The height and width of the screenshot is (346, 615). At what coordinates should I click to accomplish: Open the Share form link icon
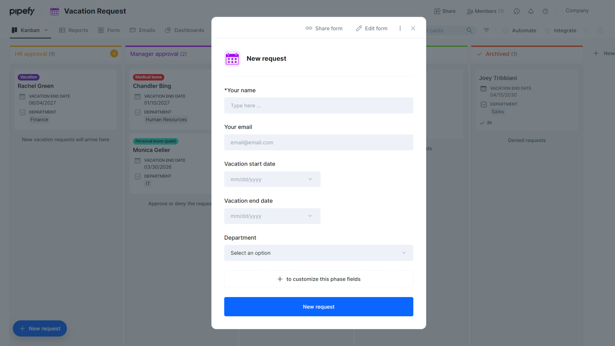309,28
